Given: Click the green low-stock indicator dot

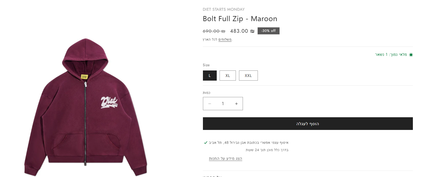Looking at the screenshot, I should [411, 55].
